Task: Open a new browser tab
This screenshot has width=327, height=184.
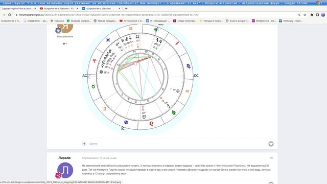Action: tap(126, 9)
